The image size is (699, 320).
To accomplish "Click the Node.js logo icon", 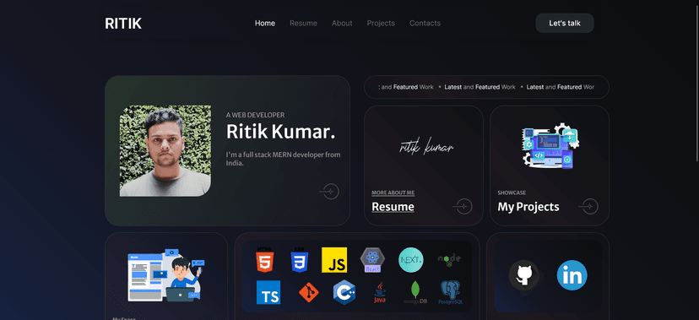I will (x=449, y=260).
